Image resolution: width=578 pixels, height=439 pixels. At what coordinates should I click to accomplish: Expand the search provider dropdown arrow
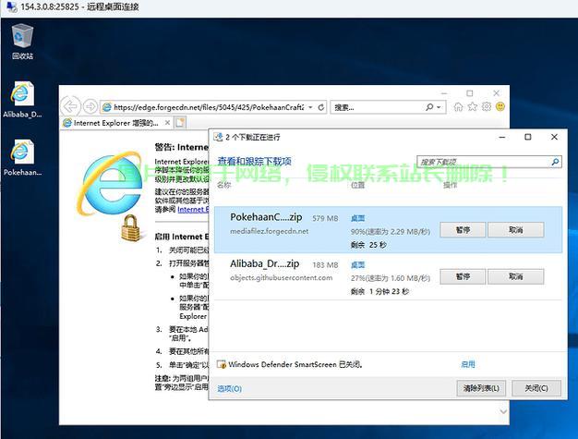point(439,107)
